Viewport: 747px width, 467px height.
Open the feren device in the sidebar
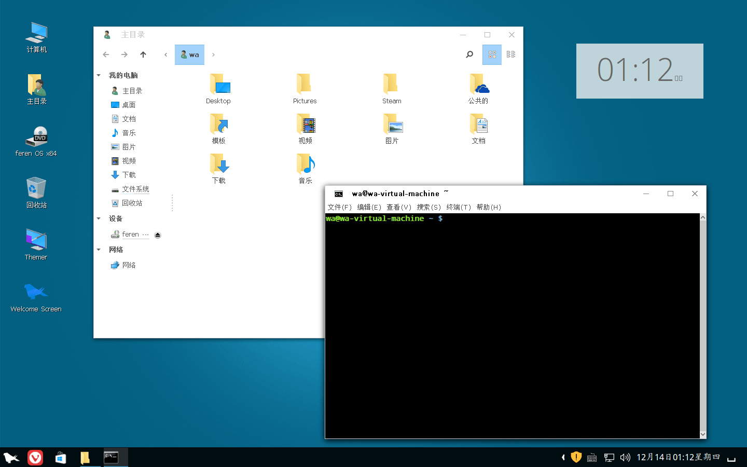[130, 235]
